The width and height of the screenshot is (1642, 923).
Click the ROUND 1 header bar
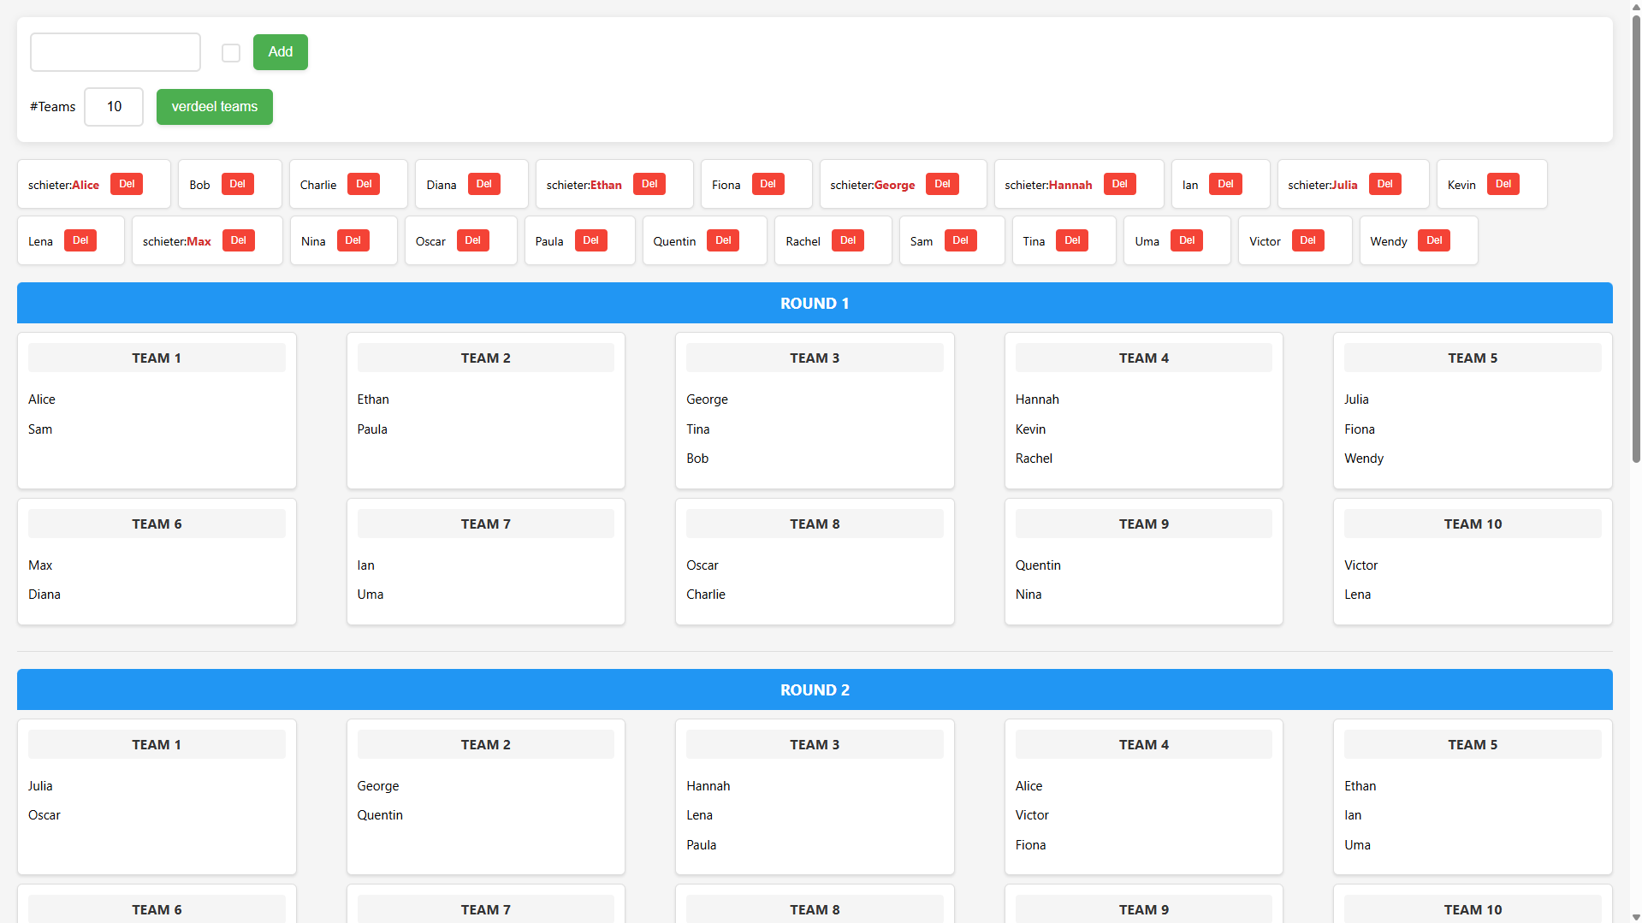point(815,303)
